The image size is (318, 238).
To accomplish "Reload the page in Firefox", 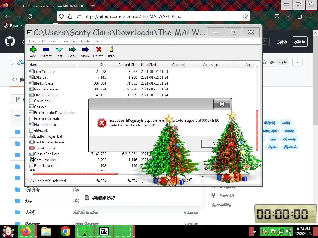I will pyautogui.click(x=30, y=16).
